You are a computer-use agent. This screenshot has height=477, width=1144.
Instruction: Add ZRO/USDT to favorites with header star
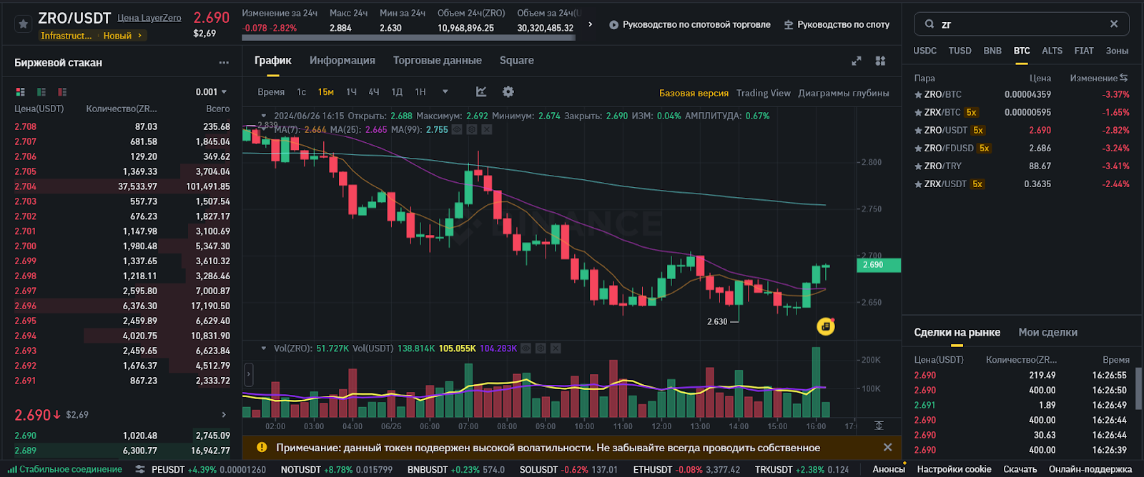(x=24, y=24)
